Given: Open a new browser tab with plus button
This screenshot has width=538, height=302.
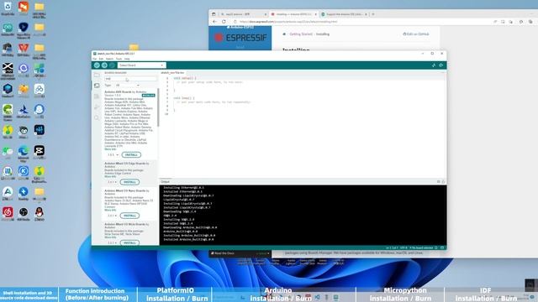Looking at the screenshot, I should pos(373,14).
